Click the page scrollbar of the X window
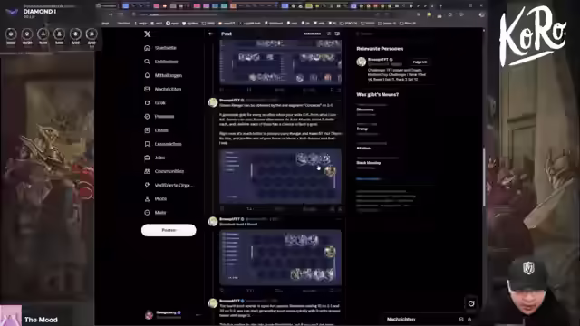 (x=484, y=177)
